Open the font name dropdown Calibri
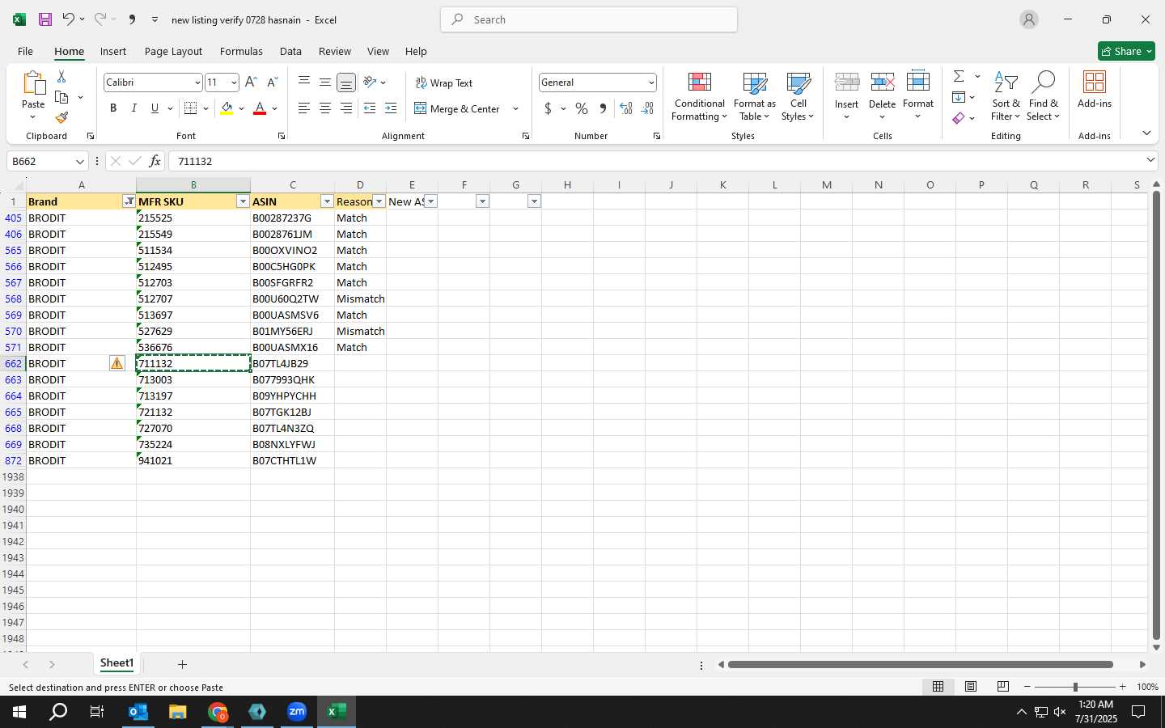Image resolution: width=1165 pixels, height=728 pixels. 197,83
